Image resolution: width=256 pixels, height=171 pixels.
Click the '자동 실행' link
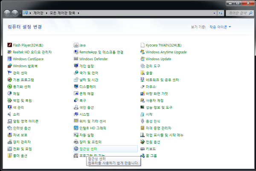coord(87,135)
